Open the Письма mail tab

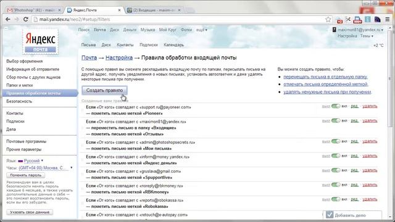pos(88,45)
